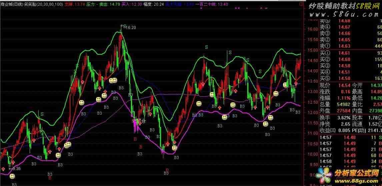
Task: Click the 15.00 price axis label
Action: click(x=313, y=50)
